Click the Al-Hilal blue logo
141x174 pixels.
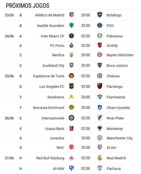click(x=71, y=168)
